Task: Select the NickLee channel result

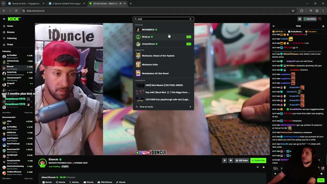Action: coord(163,37)
